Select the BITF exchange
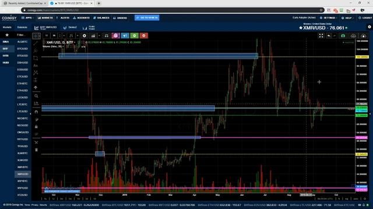373x209 pixels. coord(5,49)
